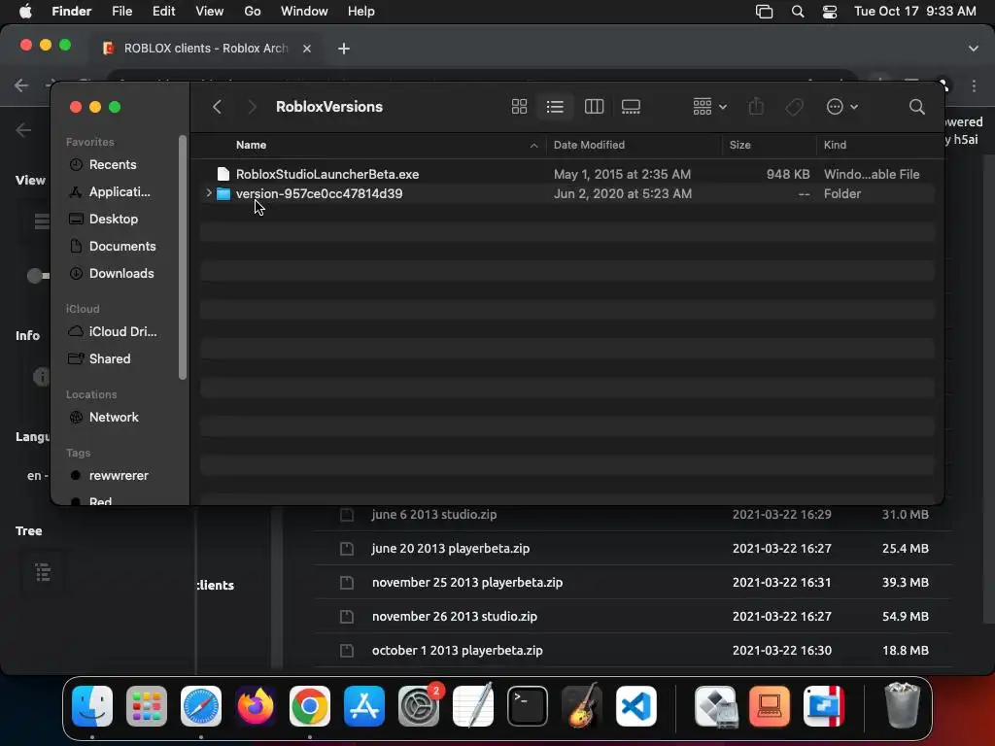Click Spotlight search icon in menu bar
This screenshot has height=746, width=995.
coord(798,12)
